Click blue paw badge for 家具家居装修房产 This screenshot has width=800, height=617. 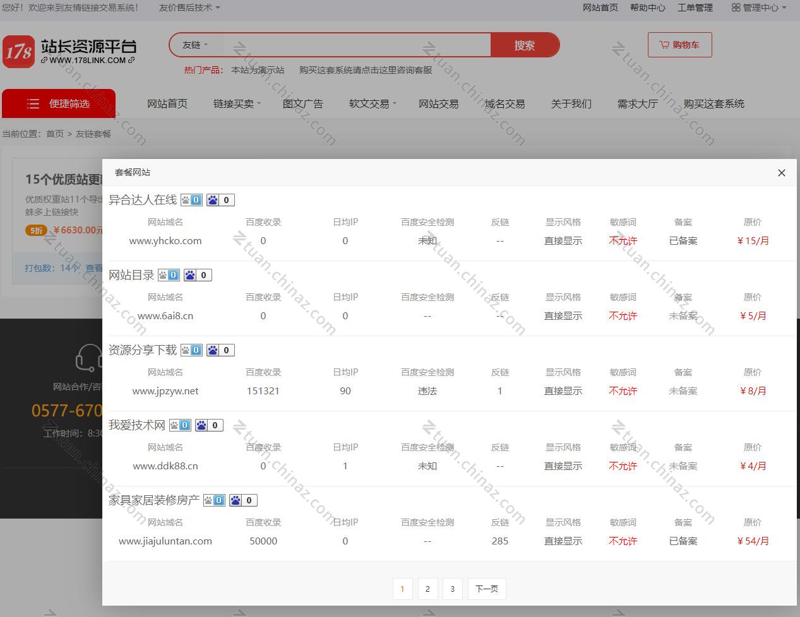(x=243, y=500)
